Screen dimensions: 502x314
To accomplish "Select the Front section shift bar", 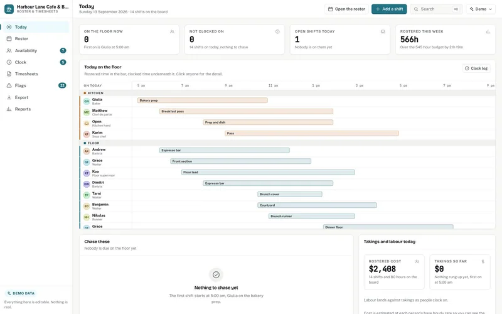I will pos(241,161).
